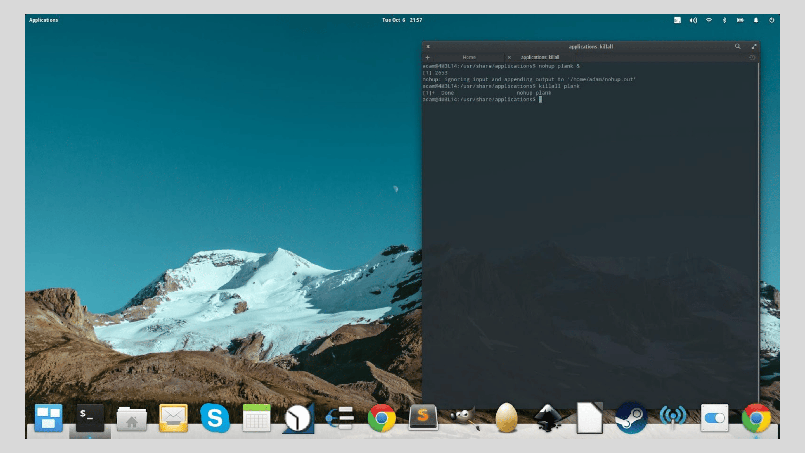Viewport: 805px width, 453px height.
Task: Open the date and time indicator
Action: [402, 20]
